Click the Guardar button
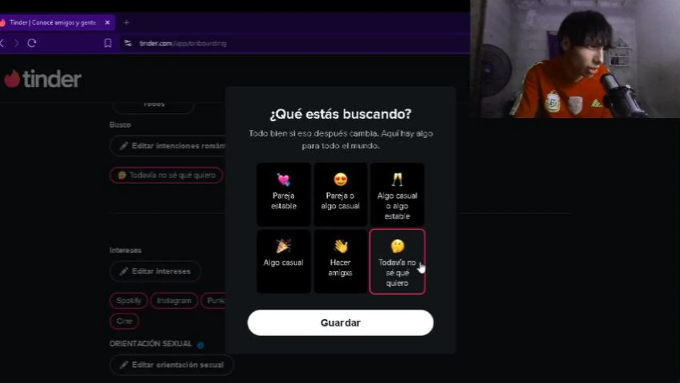Screen dimensions: 680x383 (341, 323)
